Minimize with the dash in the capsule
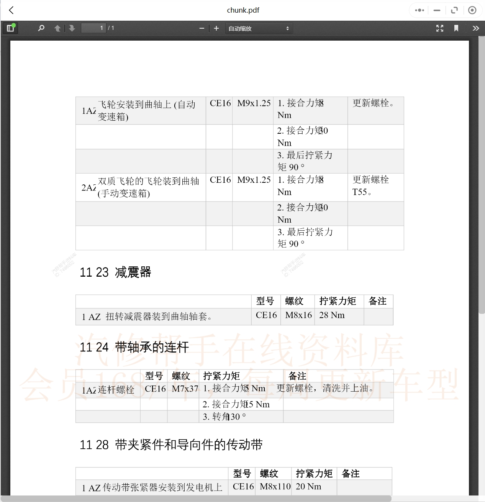Image resolution: width=485 pixels, height=502 pixels. pyautogui.click(x=437, y=10)
